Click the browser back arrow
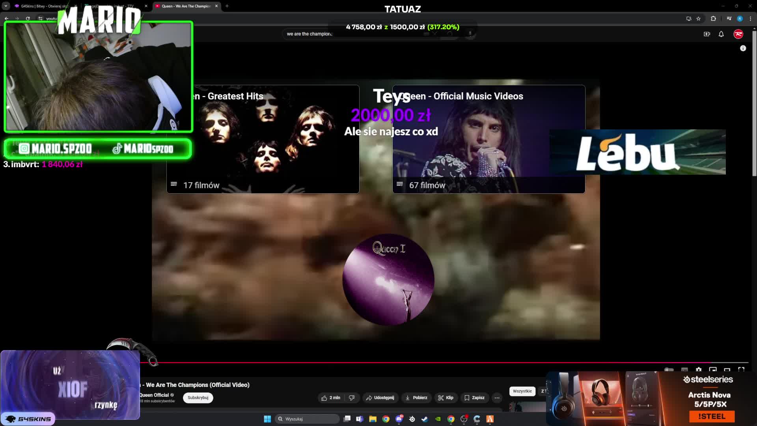 point(7,19)
